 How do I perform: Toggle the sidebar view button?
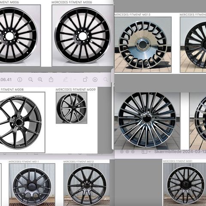[x=144, y=151]
